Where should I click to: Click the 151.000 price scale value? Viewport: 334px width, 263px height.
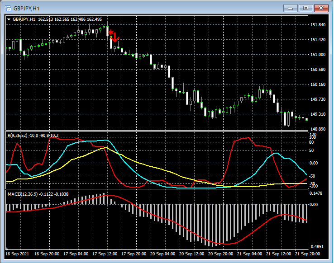click(x=318, y=55)
